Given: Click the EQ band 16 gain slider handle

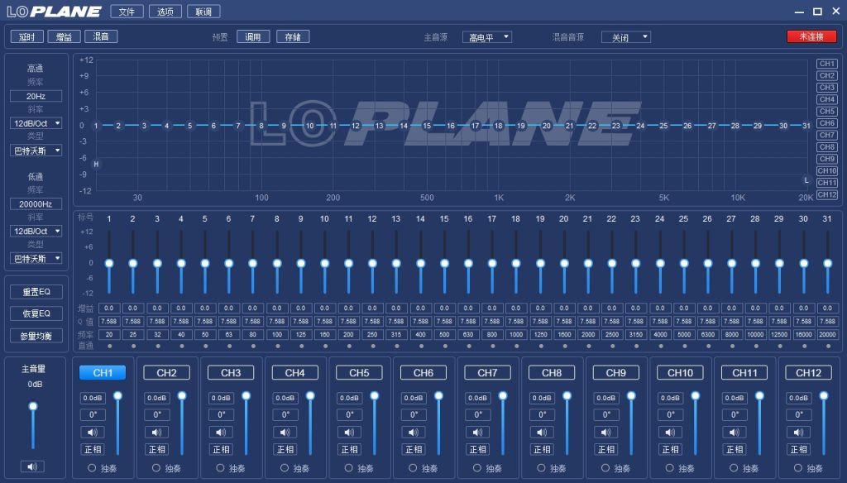Looking at the screenshot, I should 468,263.
